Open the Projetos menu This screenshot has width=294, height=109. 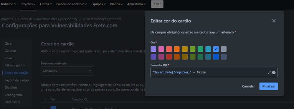click(x=28, y=4)
